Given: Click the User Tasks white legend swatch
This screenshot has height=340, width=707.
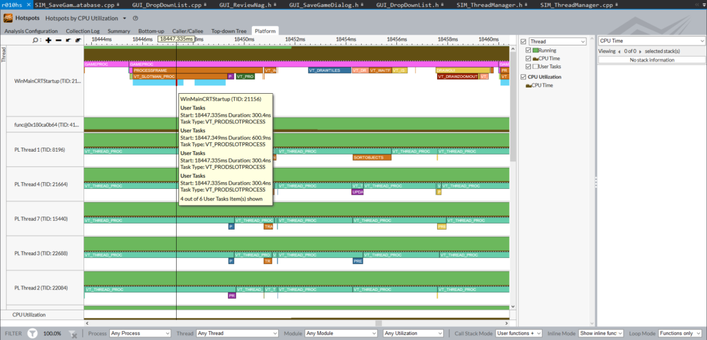Looking at the screenshot, I should point(536,67).
